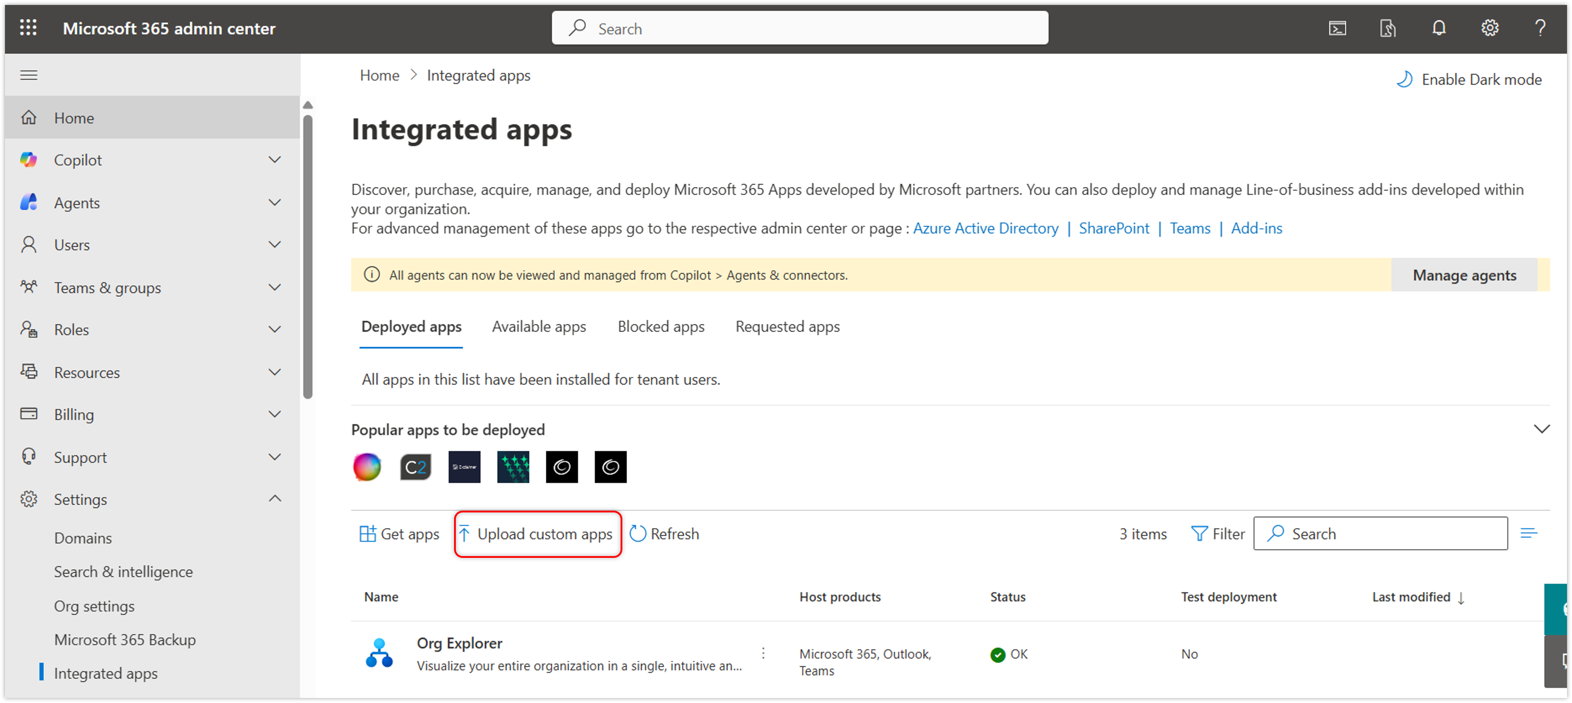Viewport: 1572px width, 703px height.
Task: Switch to Requested apps tab
Action: coord(787,327)
